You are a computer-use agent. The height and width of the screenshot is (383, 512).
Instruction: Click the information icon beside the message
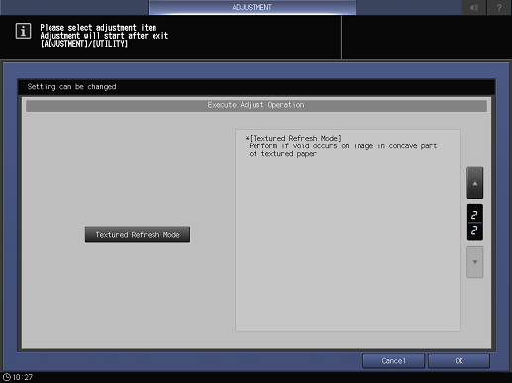tap(23, 31)
